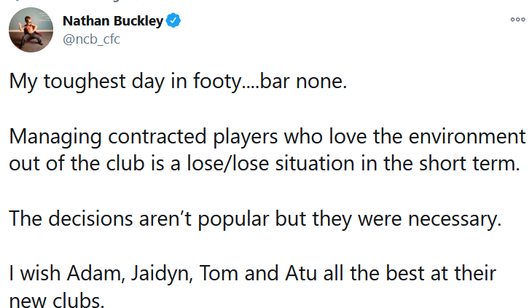This screenshot has height=308, width=532.
Task: Click the word 'popular' in the tweet
Action: pyautogui.click(x=233, y=220)
